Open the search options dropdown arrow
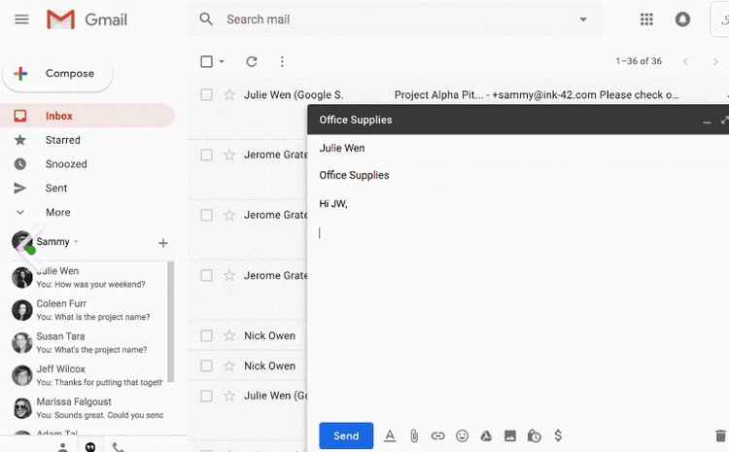This screenshot has height=452, width=729. tap(583, 19)
